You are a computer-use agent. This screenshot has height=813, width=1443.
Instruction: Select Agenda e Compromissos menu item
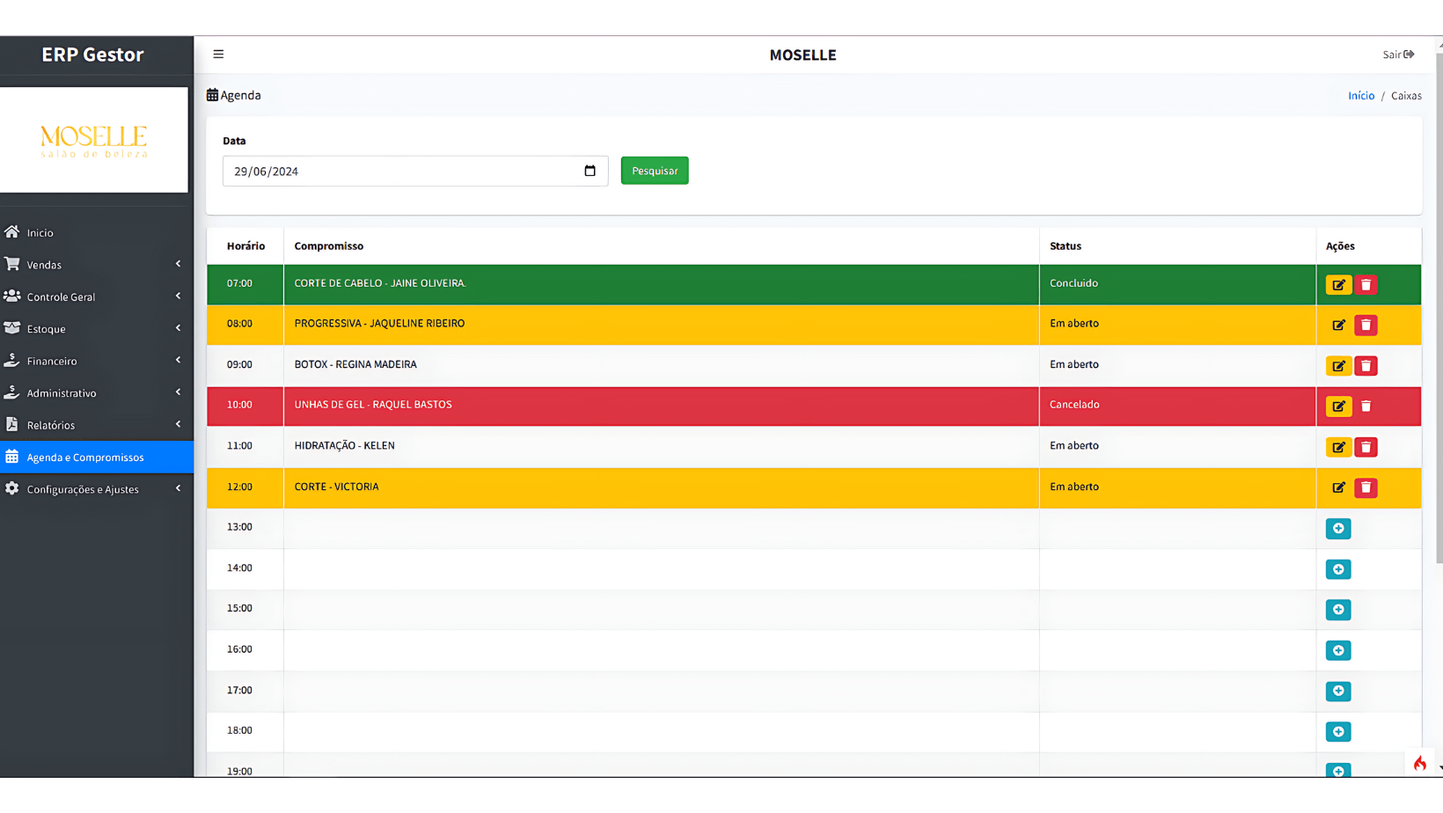[85, 458]
